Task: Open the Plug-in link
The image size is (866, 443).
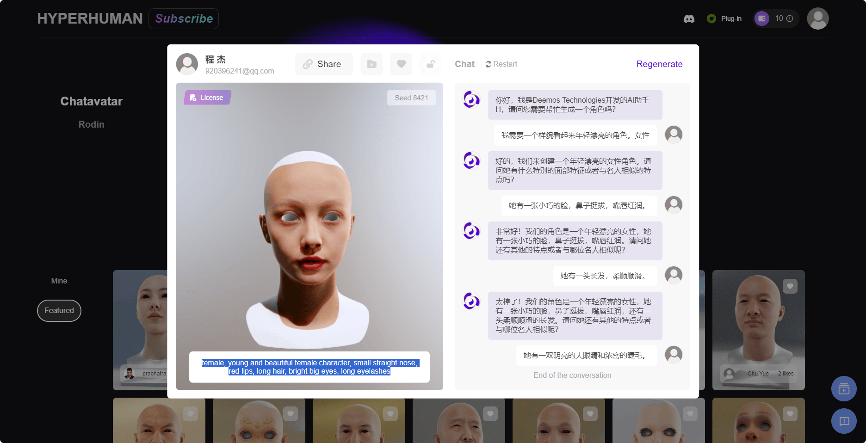Action: pyautogui.click(x=724, y=18)
